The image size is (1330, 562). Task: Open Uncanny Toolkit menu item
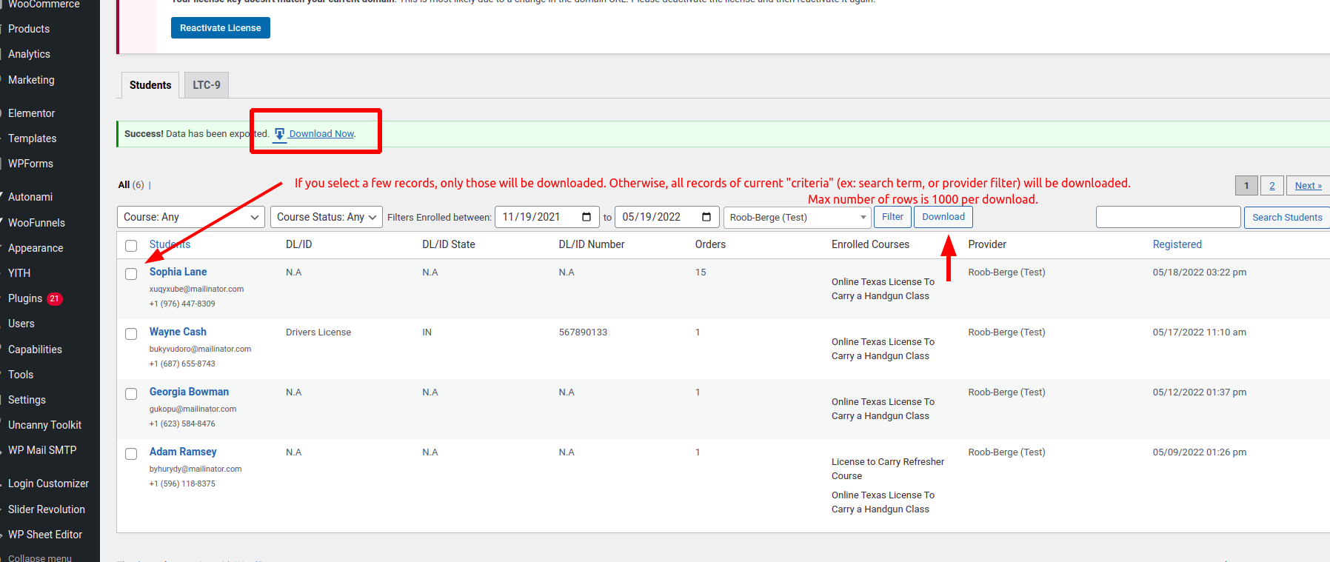(45, 425)
